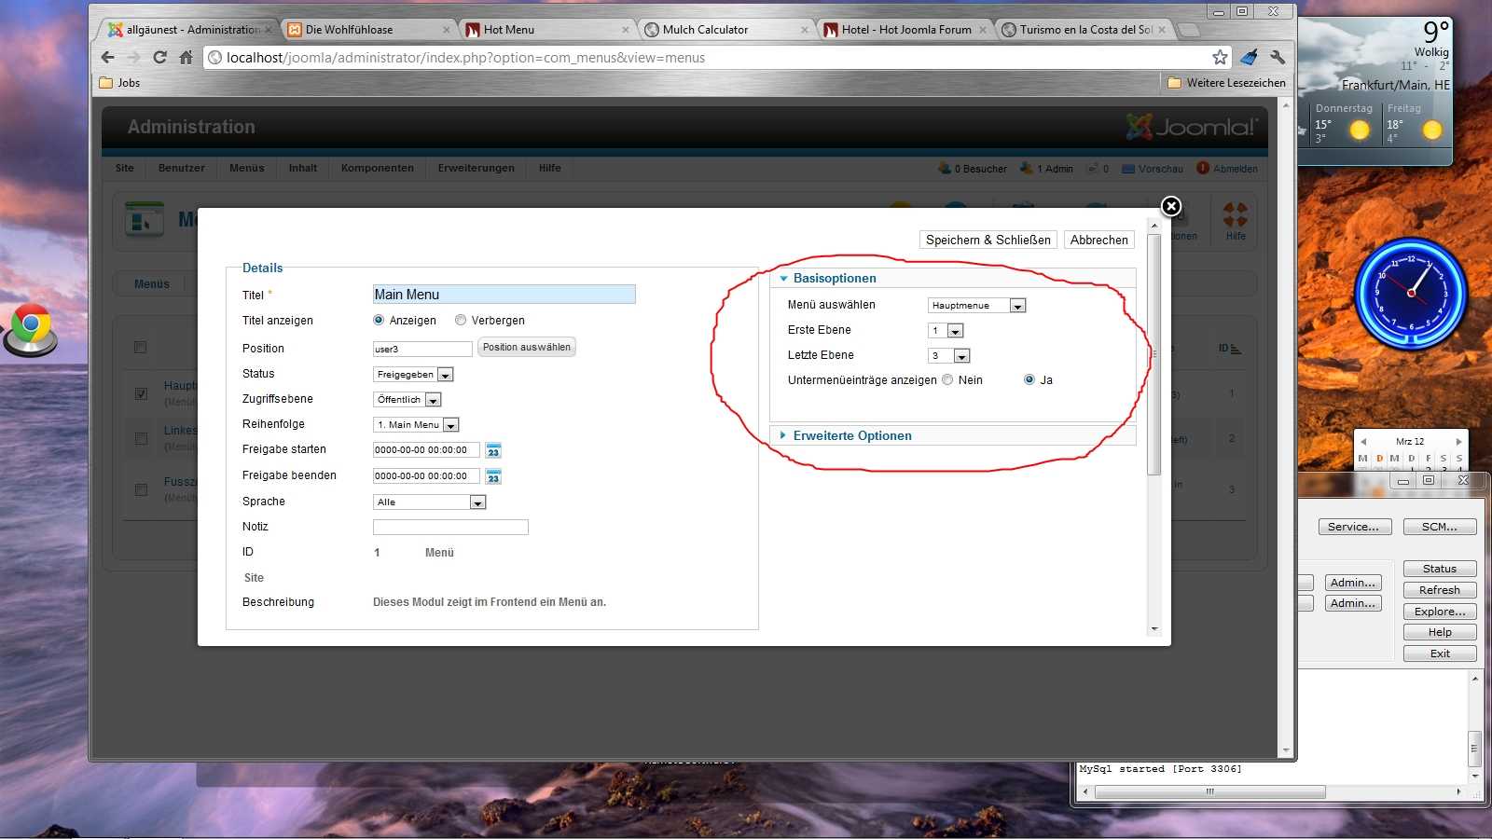This screenshot has width=1492, height=839.
Task: Go to previous month in calendar gadget
Action: coord(1363,441)
